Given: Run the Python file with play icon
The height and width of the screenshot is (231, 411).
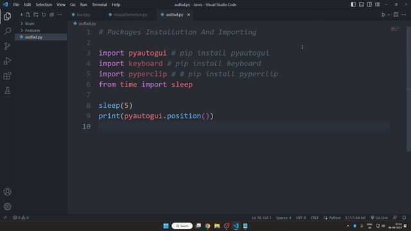Looking at the screenshot, I should click(x=383, y=15).
